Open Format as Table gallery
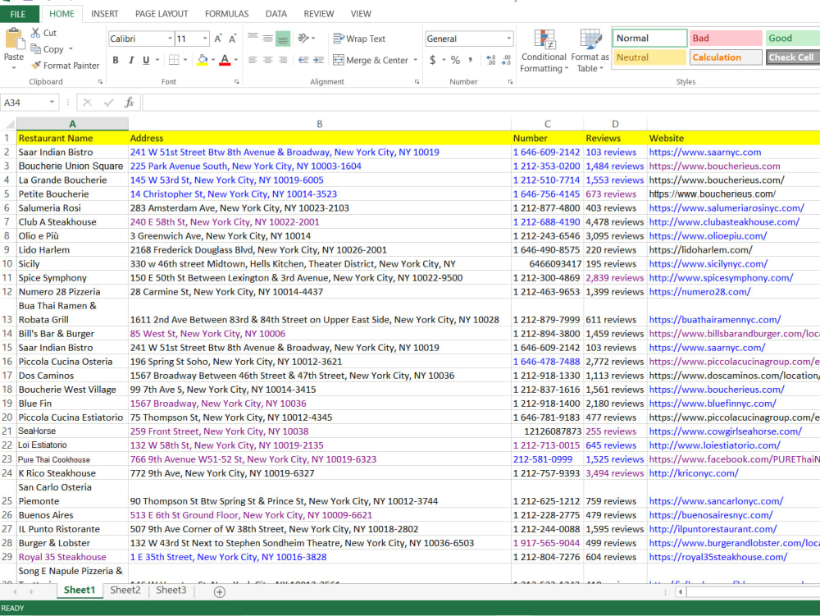This screenshot has height=616, width=820. point(590,51)
